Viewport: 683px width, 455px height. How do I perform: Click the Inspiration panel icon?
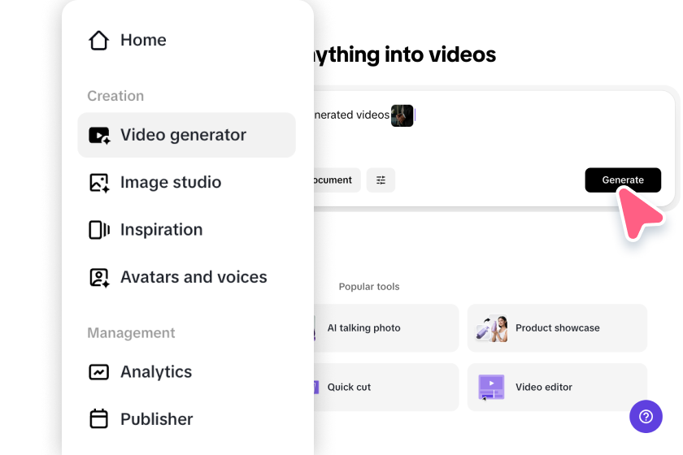[x=99, y=230]
